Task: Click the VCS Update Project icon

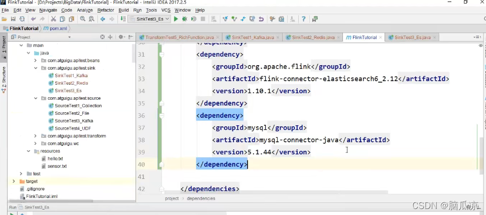Action: (225, 19)
